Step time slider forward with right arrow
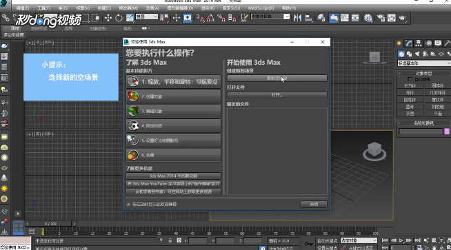The width and height of the screenshot is (451, 250). [x=74, y=224]
